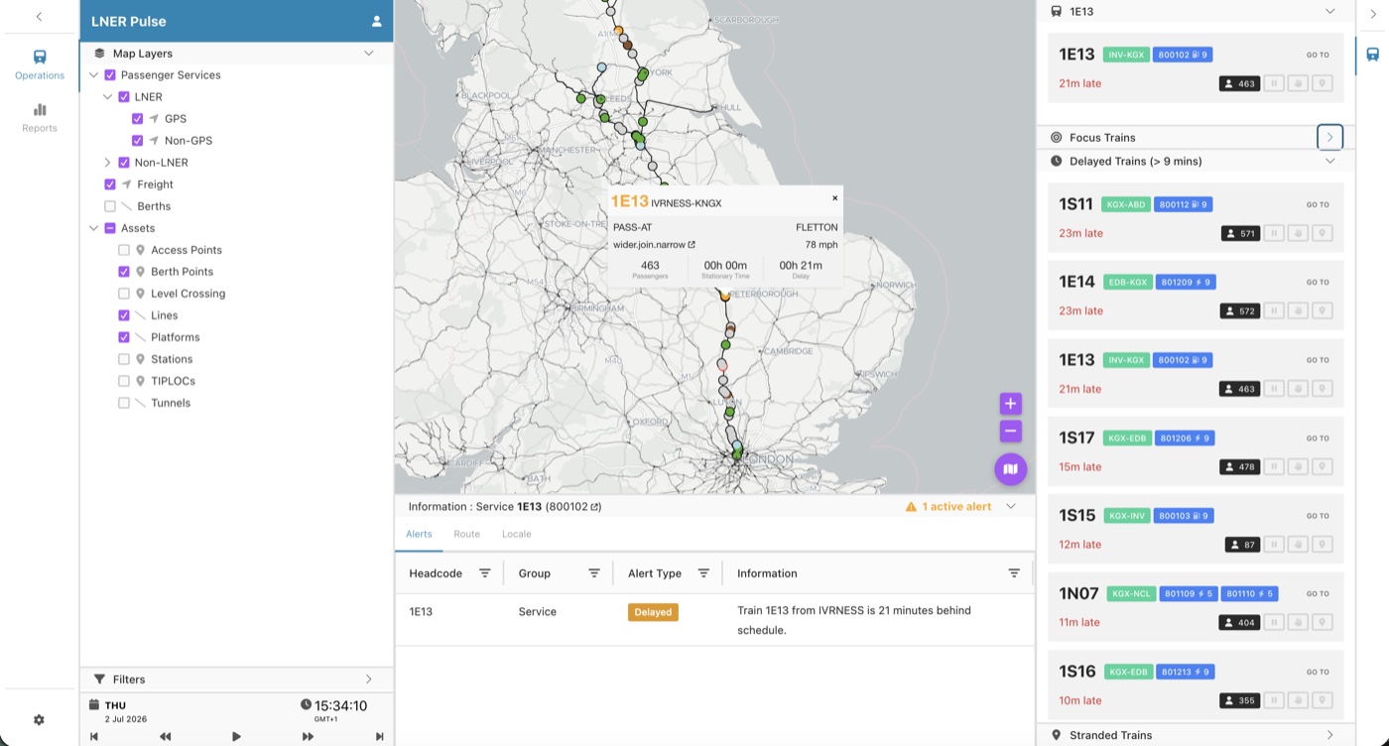The height and width of the screenshot is (746, 1389).
Task: Uncheck the Non-GPS layer checkbox
Action: (138, 141)
